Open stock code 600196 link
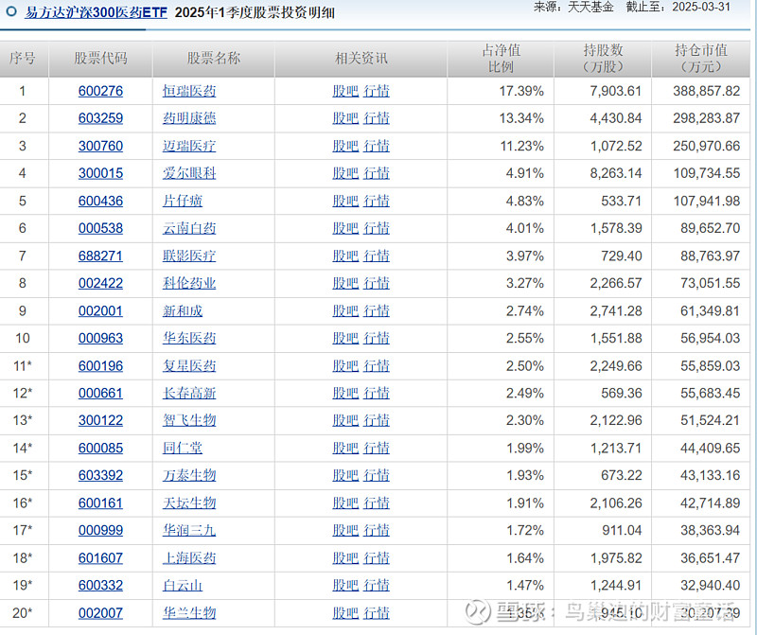Screen dimensions: 757x635 [x=100, y=366]
